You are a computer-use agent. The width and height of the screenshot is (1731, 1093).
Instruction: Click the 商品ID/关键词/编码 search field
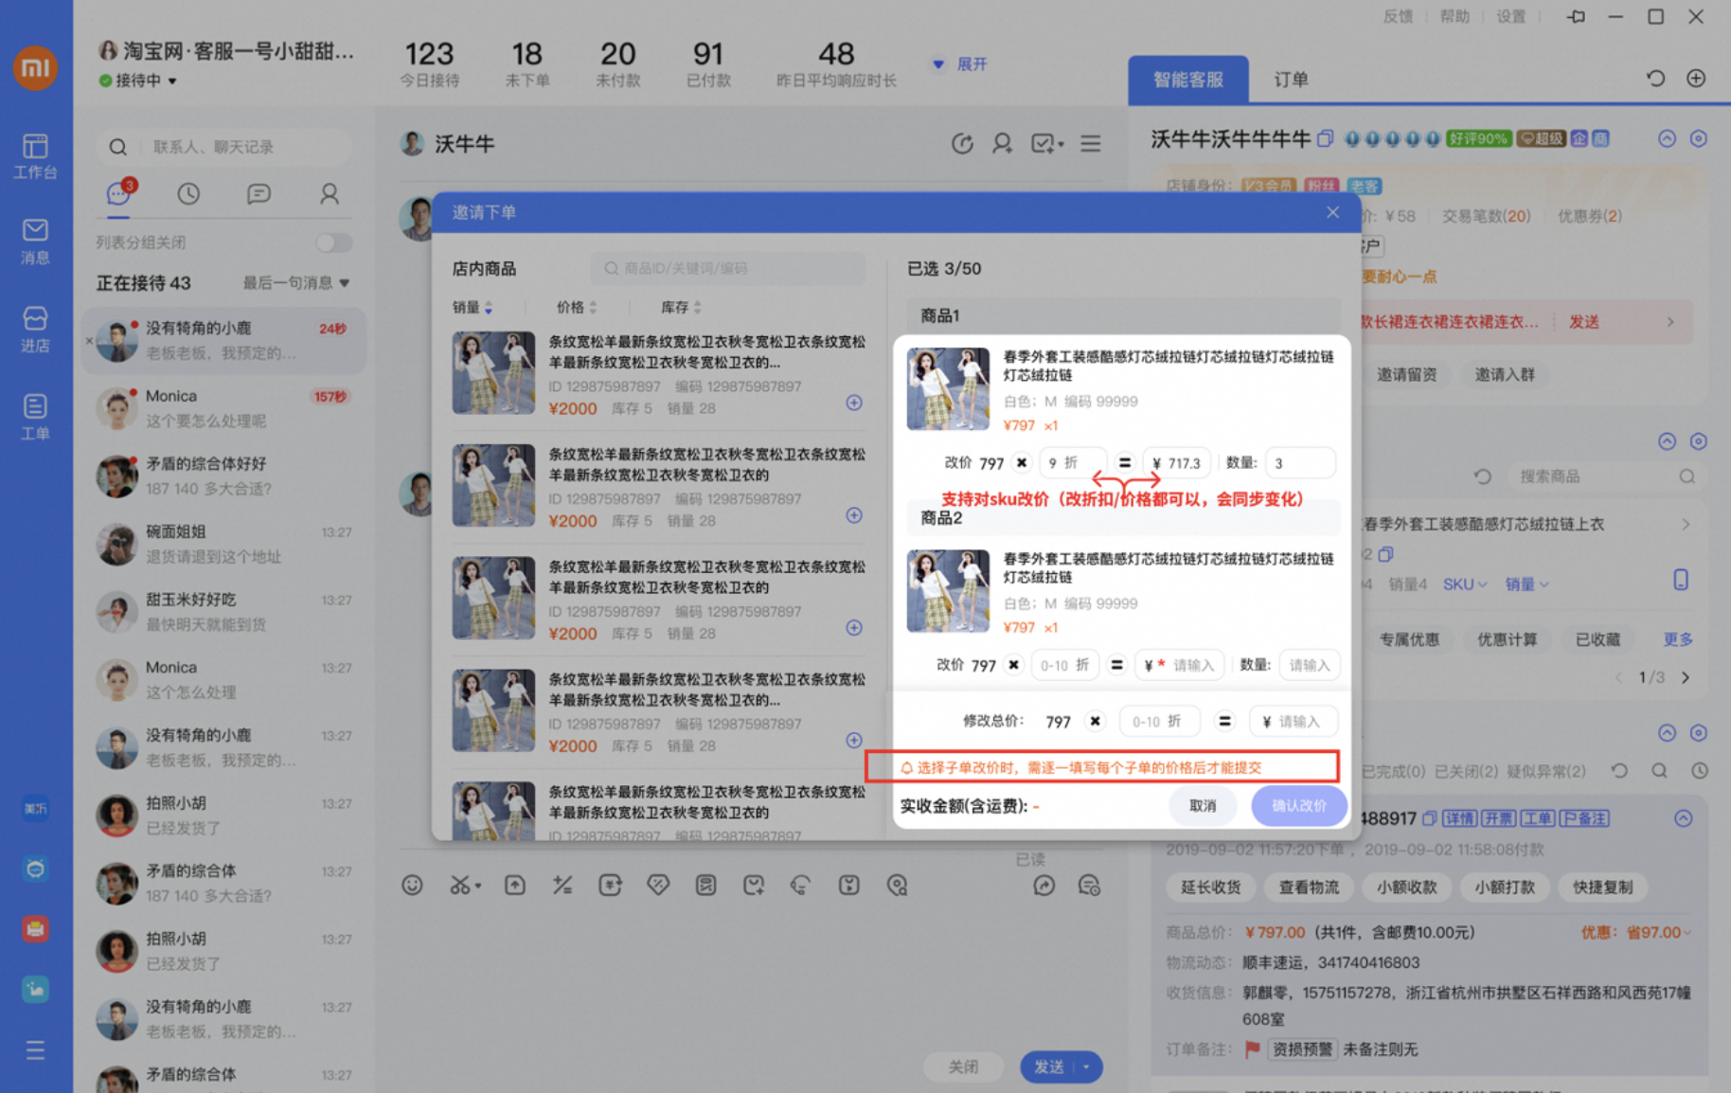point(727,268)
